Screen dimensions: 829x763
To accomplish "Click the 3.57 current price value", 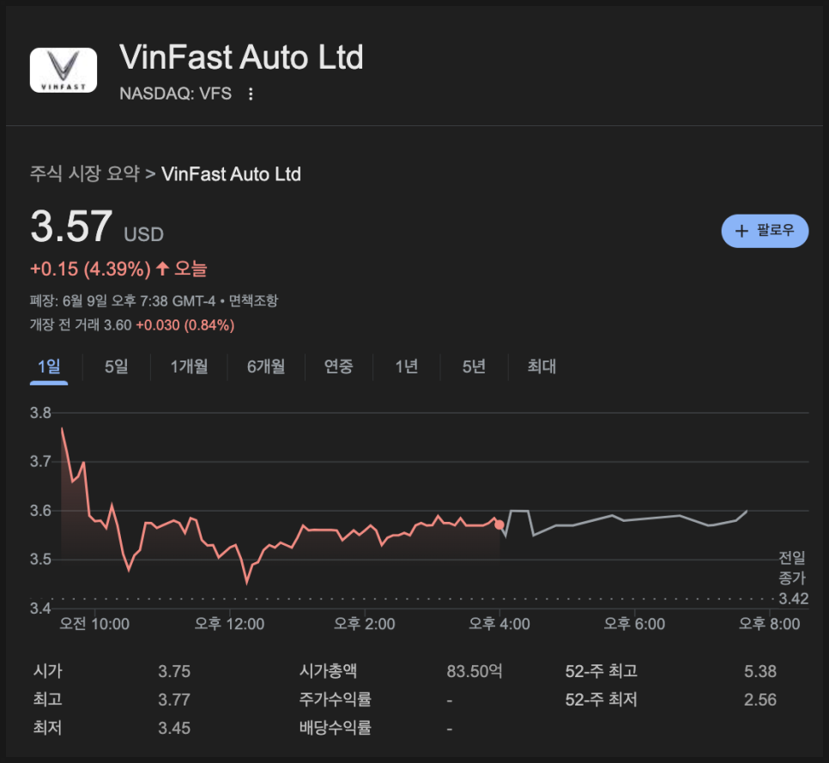I will tap(71, 227).
